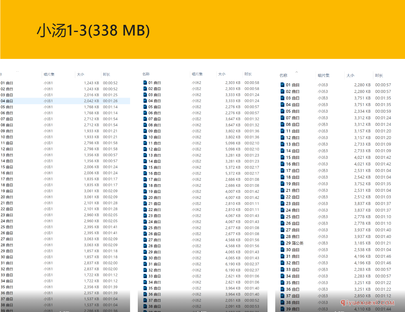Image resolution: width=405 pixels, height=312 pixels.
Task: Click the 2,356 KB size cell
Action: [x=91, y=287]
